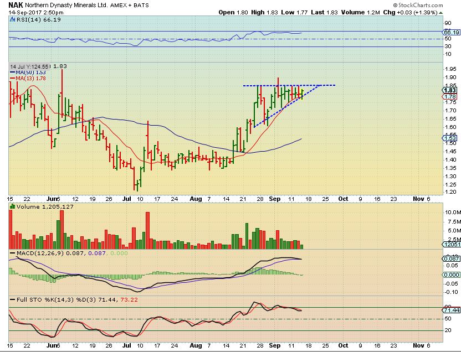
Task: Click the MA(50) 1.53 legend entry
Action: coord(28,72)
